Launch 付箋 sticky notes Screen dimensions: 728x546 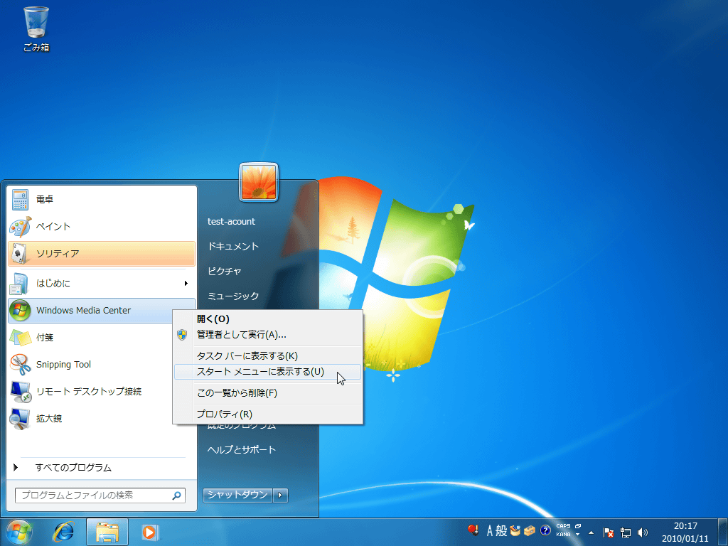pos(90,338)
